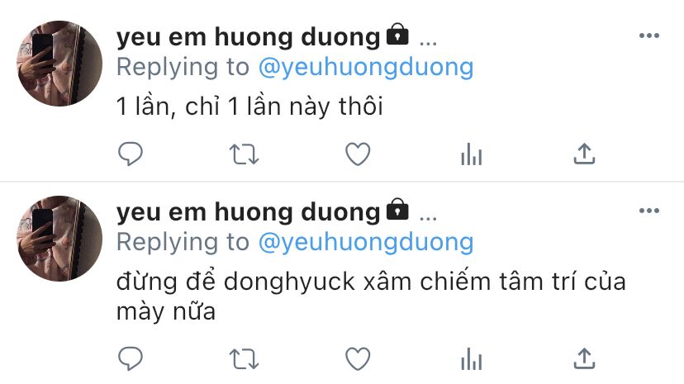Screen dimensions: 684x384
Task: Reply to the "1 lần, chỉ 1 lần này thôi" tweet
Action: point(131,154)
